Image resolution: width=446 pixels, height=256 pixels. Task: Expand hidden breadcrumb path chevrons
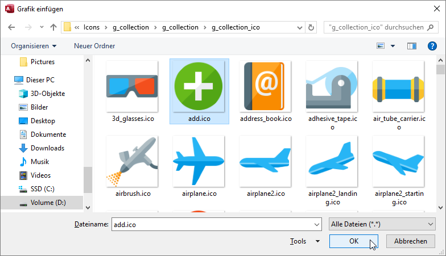(77, 27)
